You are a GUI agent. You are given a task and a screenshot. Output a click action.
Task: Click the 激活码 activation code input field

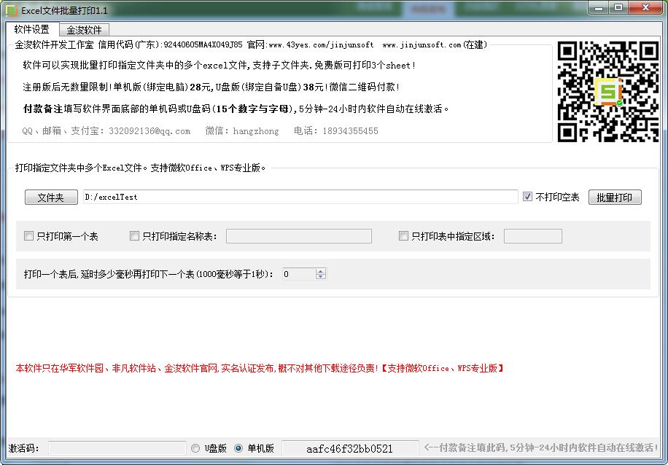point(117,448)
